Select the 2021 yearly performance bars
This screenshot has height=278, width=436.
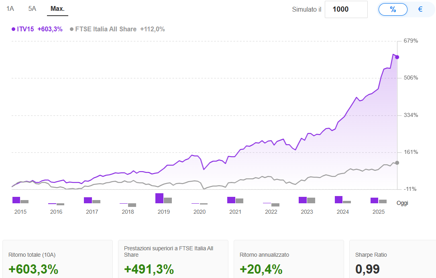tap(235, 200)
